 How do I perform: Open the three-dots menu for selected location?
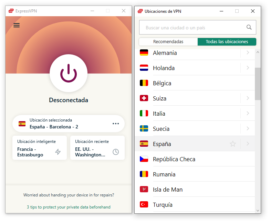tap(116, 124)
